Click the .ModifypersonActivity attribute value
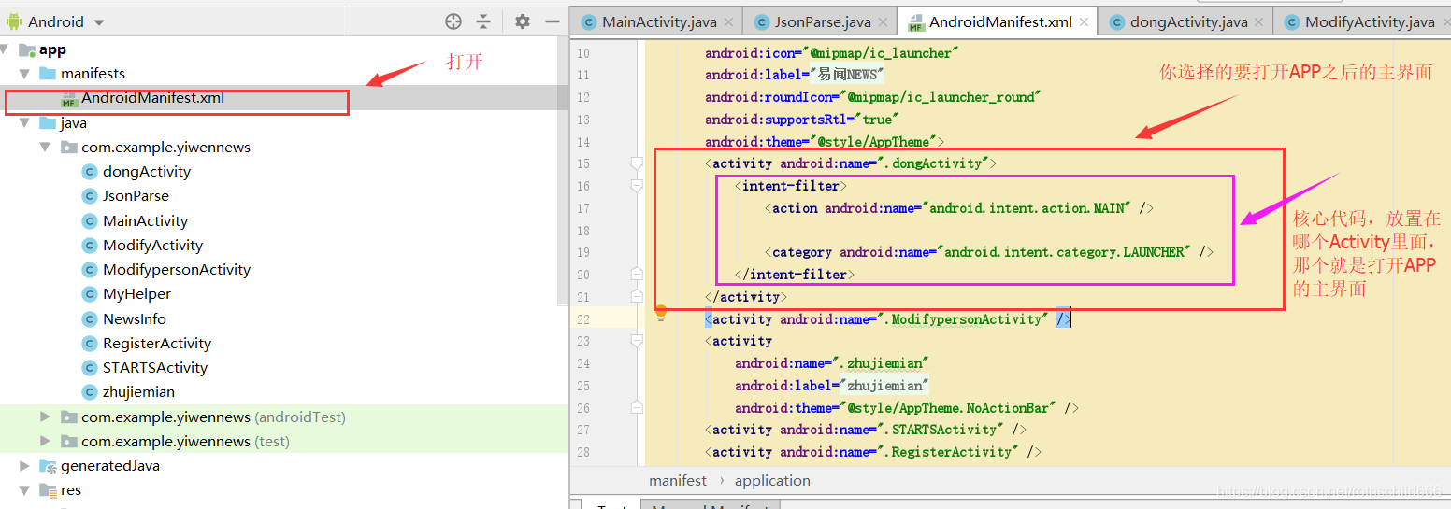 pyautogui.click(x=965, y=319)
